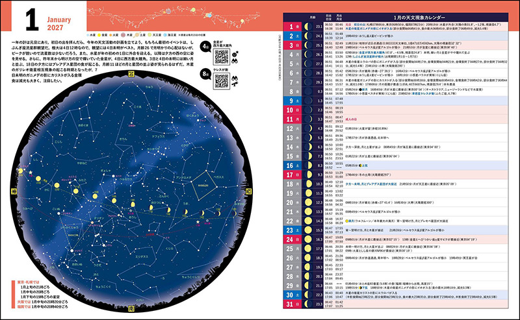Click the yellow 東 east marker on star chart
Viewport: 520px width, 320px height.
pos(14,191)
